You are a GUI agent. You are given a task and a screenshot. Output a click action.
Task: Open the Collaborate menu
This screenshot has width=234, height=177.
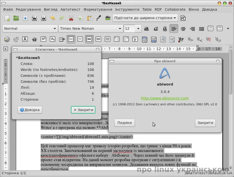[x=175, y=9]
